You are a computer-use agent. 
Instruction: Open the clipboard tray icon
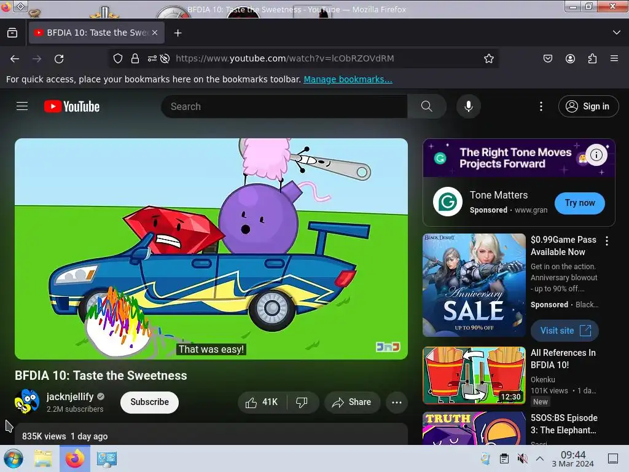click(x=504, y=458)
